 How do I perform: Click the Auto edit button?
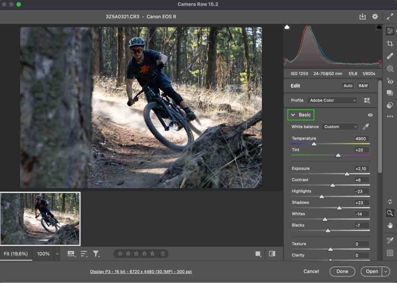click(348, 86)
